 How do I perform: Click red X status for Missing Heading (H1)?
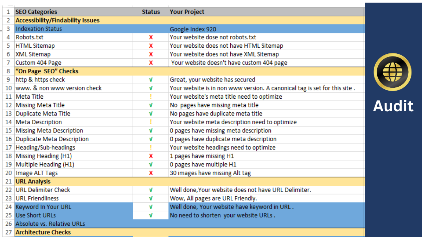[x=151, y=156]
